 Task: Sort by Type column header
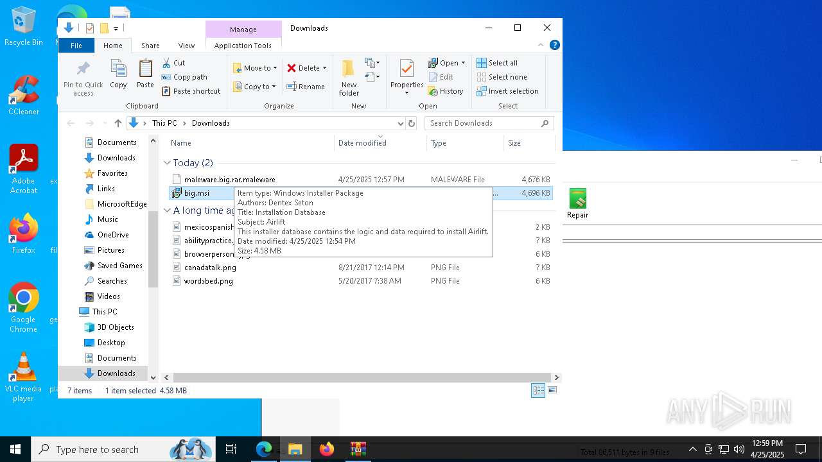[x=465, y=143]
